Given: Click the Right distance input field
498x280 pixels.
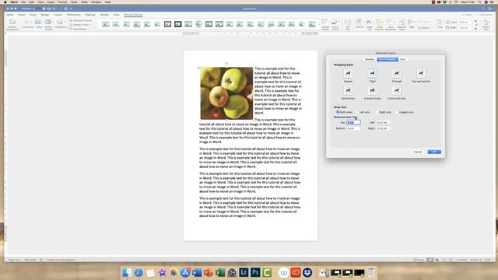Looking at the screenshot, I should [x=383, y=128].
